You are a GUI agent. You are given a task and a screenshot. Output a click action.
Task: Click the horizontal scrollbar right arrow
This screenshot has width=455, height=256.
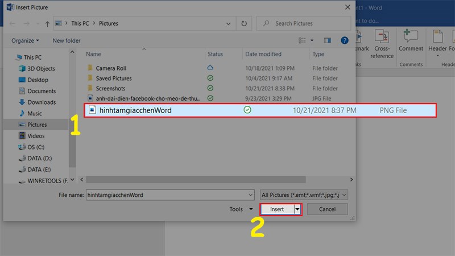[x=351, y=180]
